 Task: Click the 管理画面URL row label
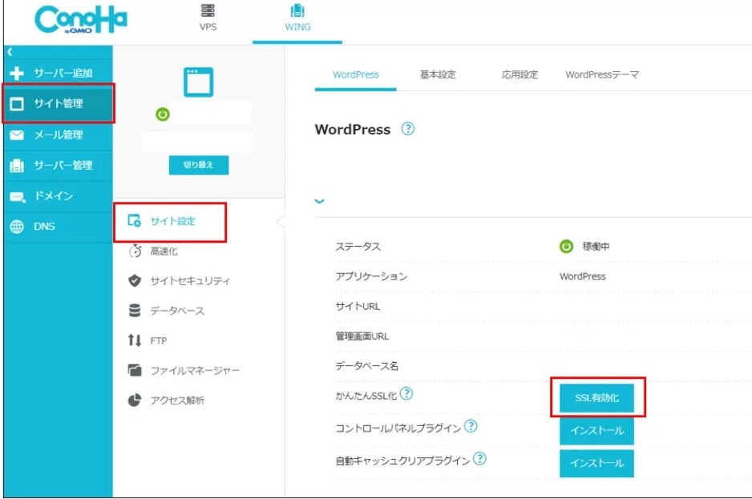pos(362,336)
